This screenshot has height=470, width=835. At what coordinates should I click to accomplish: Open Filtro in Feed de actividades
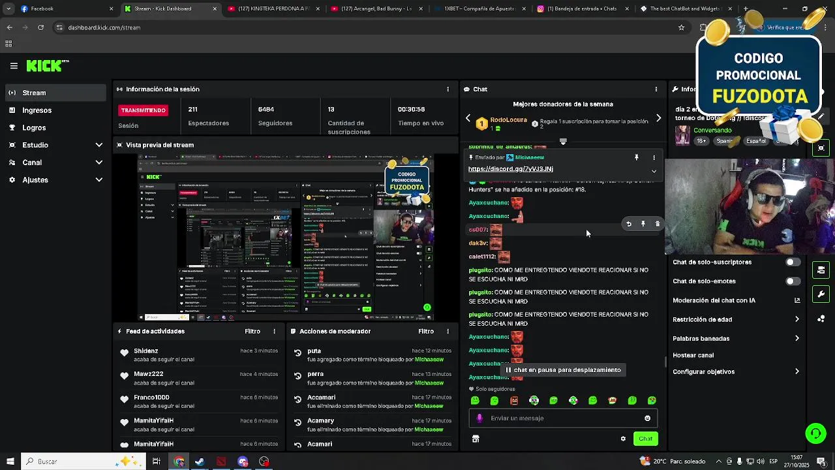[252, 332]
